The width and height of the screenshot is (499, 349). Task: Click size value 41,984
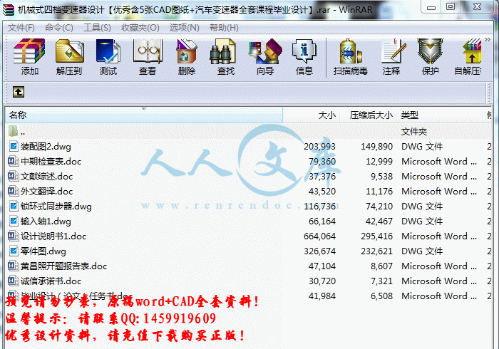[322, 296]
